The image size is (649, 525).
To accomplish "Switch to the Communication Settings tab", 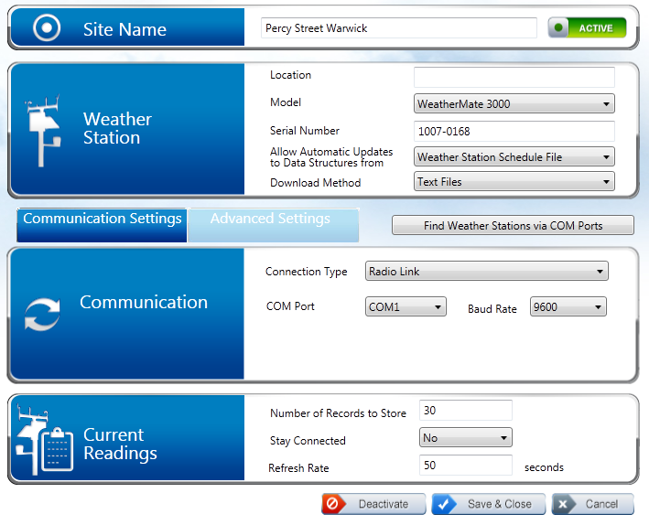I will pos(102,220).
